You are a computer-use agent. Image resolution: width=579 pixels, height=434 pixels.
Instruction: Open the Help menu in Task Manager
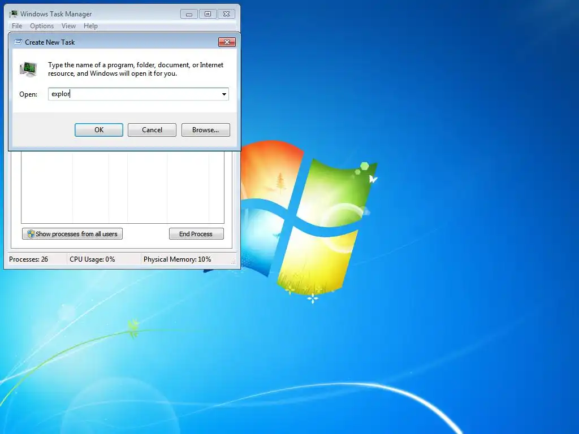pos(90,26)
